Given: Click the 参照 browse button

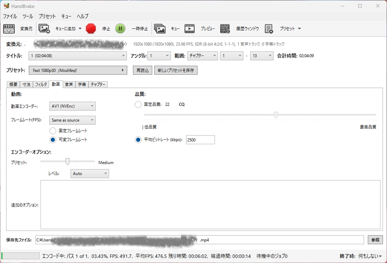Looking at the screenshot, I should [375, 240].
